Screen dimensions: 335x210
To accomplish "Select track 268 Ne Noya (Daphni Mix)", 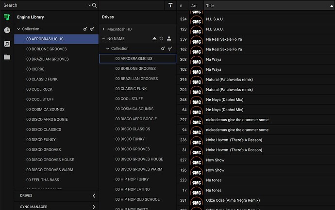I will pyautogui.click(x=256, y=99).
